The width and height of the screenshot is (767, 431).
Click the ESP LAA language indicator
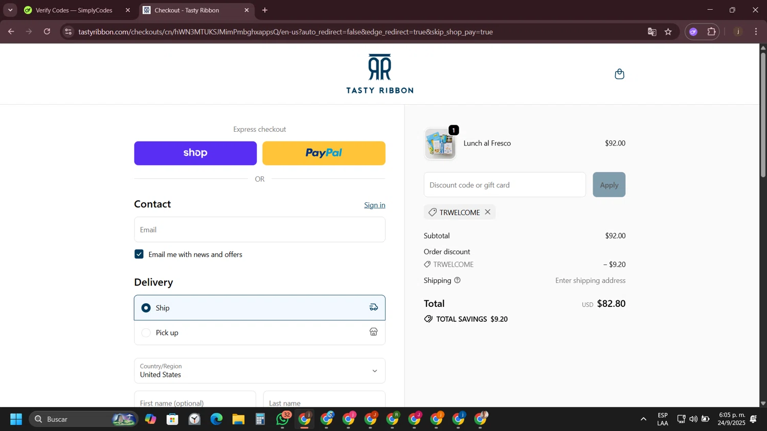(x=663, y=419)
